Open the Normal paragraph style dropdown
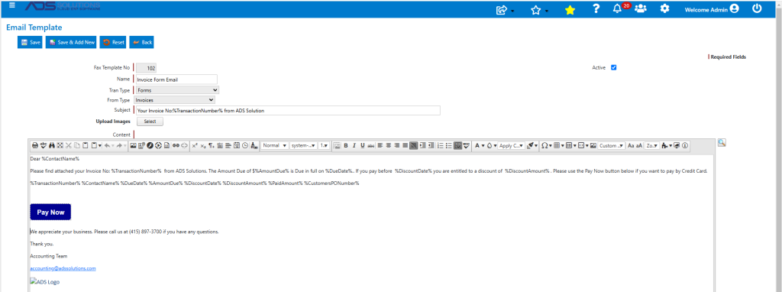This screenshot has width=782, height=292. 274,145
